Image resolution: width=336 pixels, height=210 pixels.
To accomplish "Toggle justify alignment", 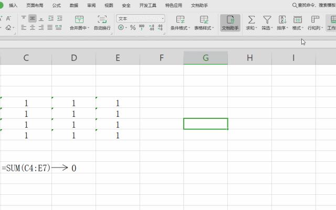I will 50,27.
